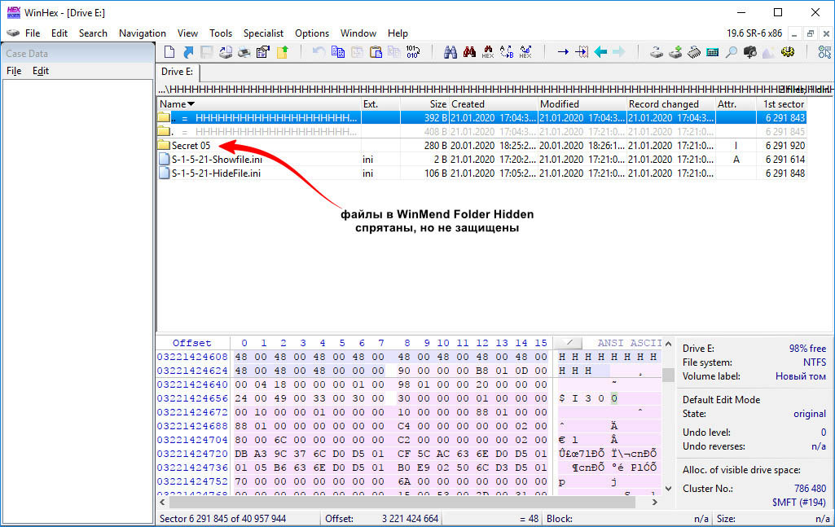Click the Open RAM chip icon
Viewport: 835px width, 527px height.
[694, 51]
